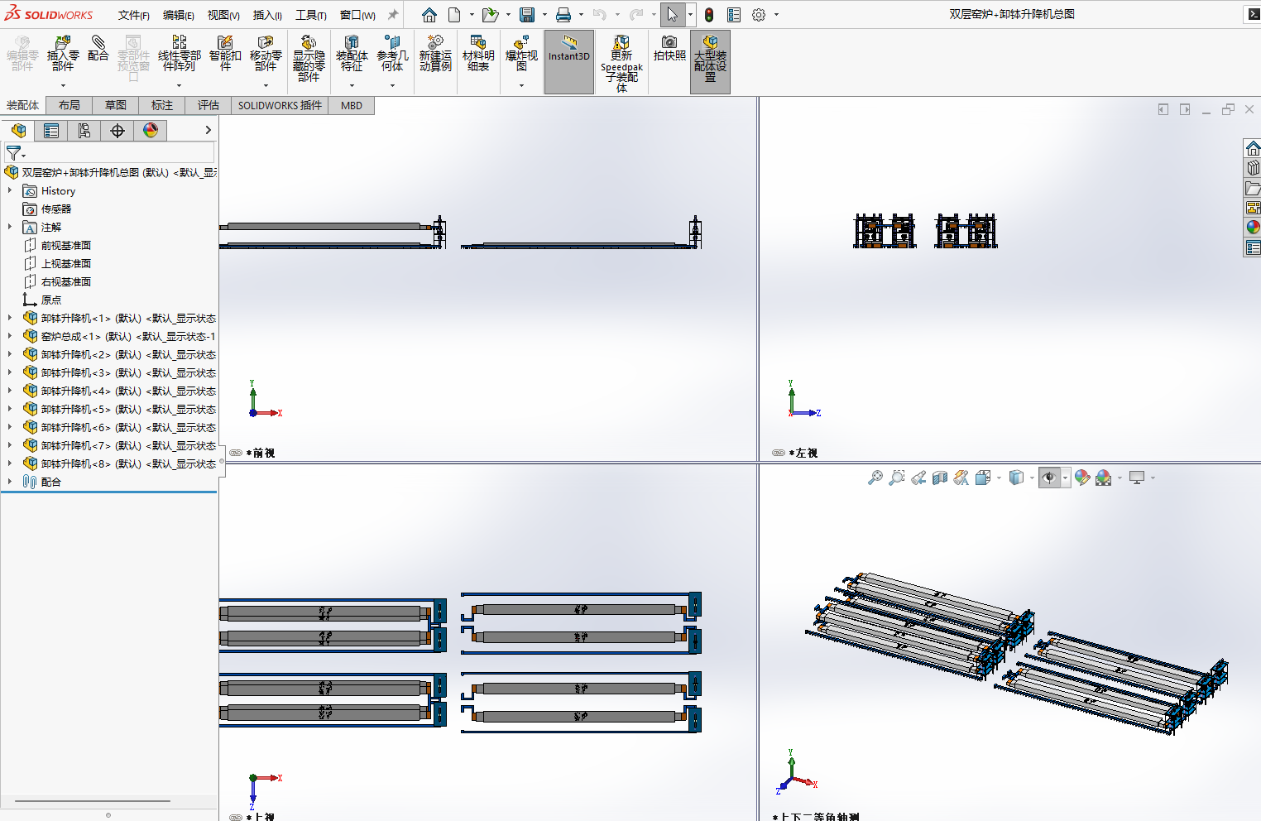1261x821 pixels.
Task: Open Insert Components dropdown arrow
Action: tap(63, 85)
